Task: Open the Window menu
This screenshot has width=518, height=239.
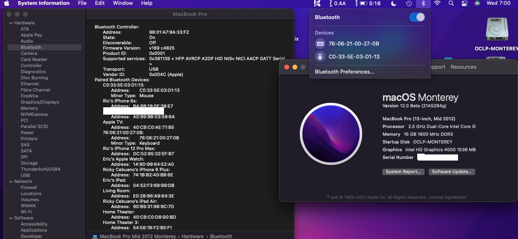Action: click(x=123, y=3)
